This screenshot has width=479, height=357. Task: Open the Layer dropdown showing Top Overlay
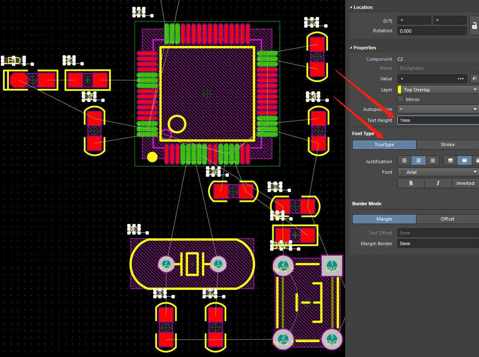coord(438,90)
